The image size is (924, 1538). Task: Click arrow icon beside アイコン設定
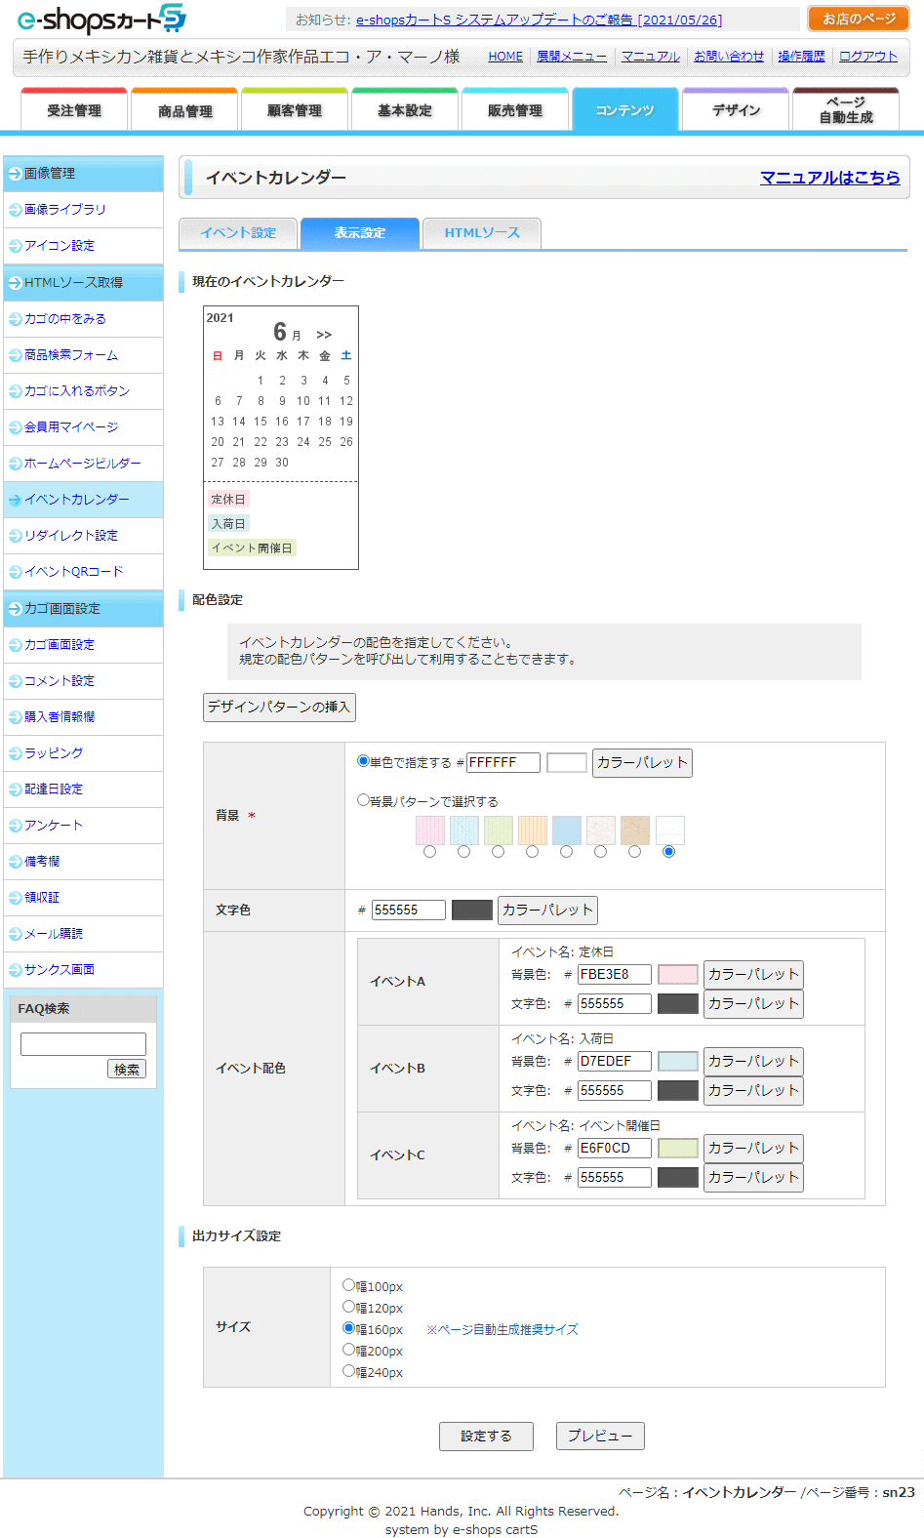point(15,246)
